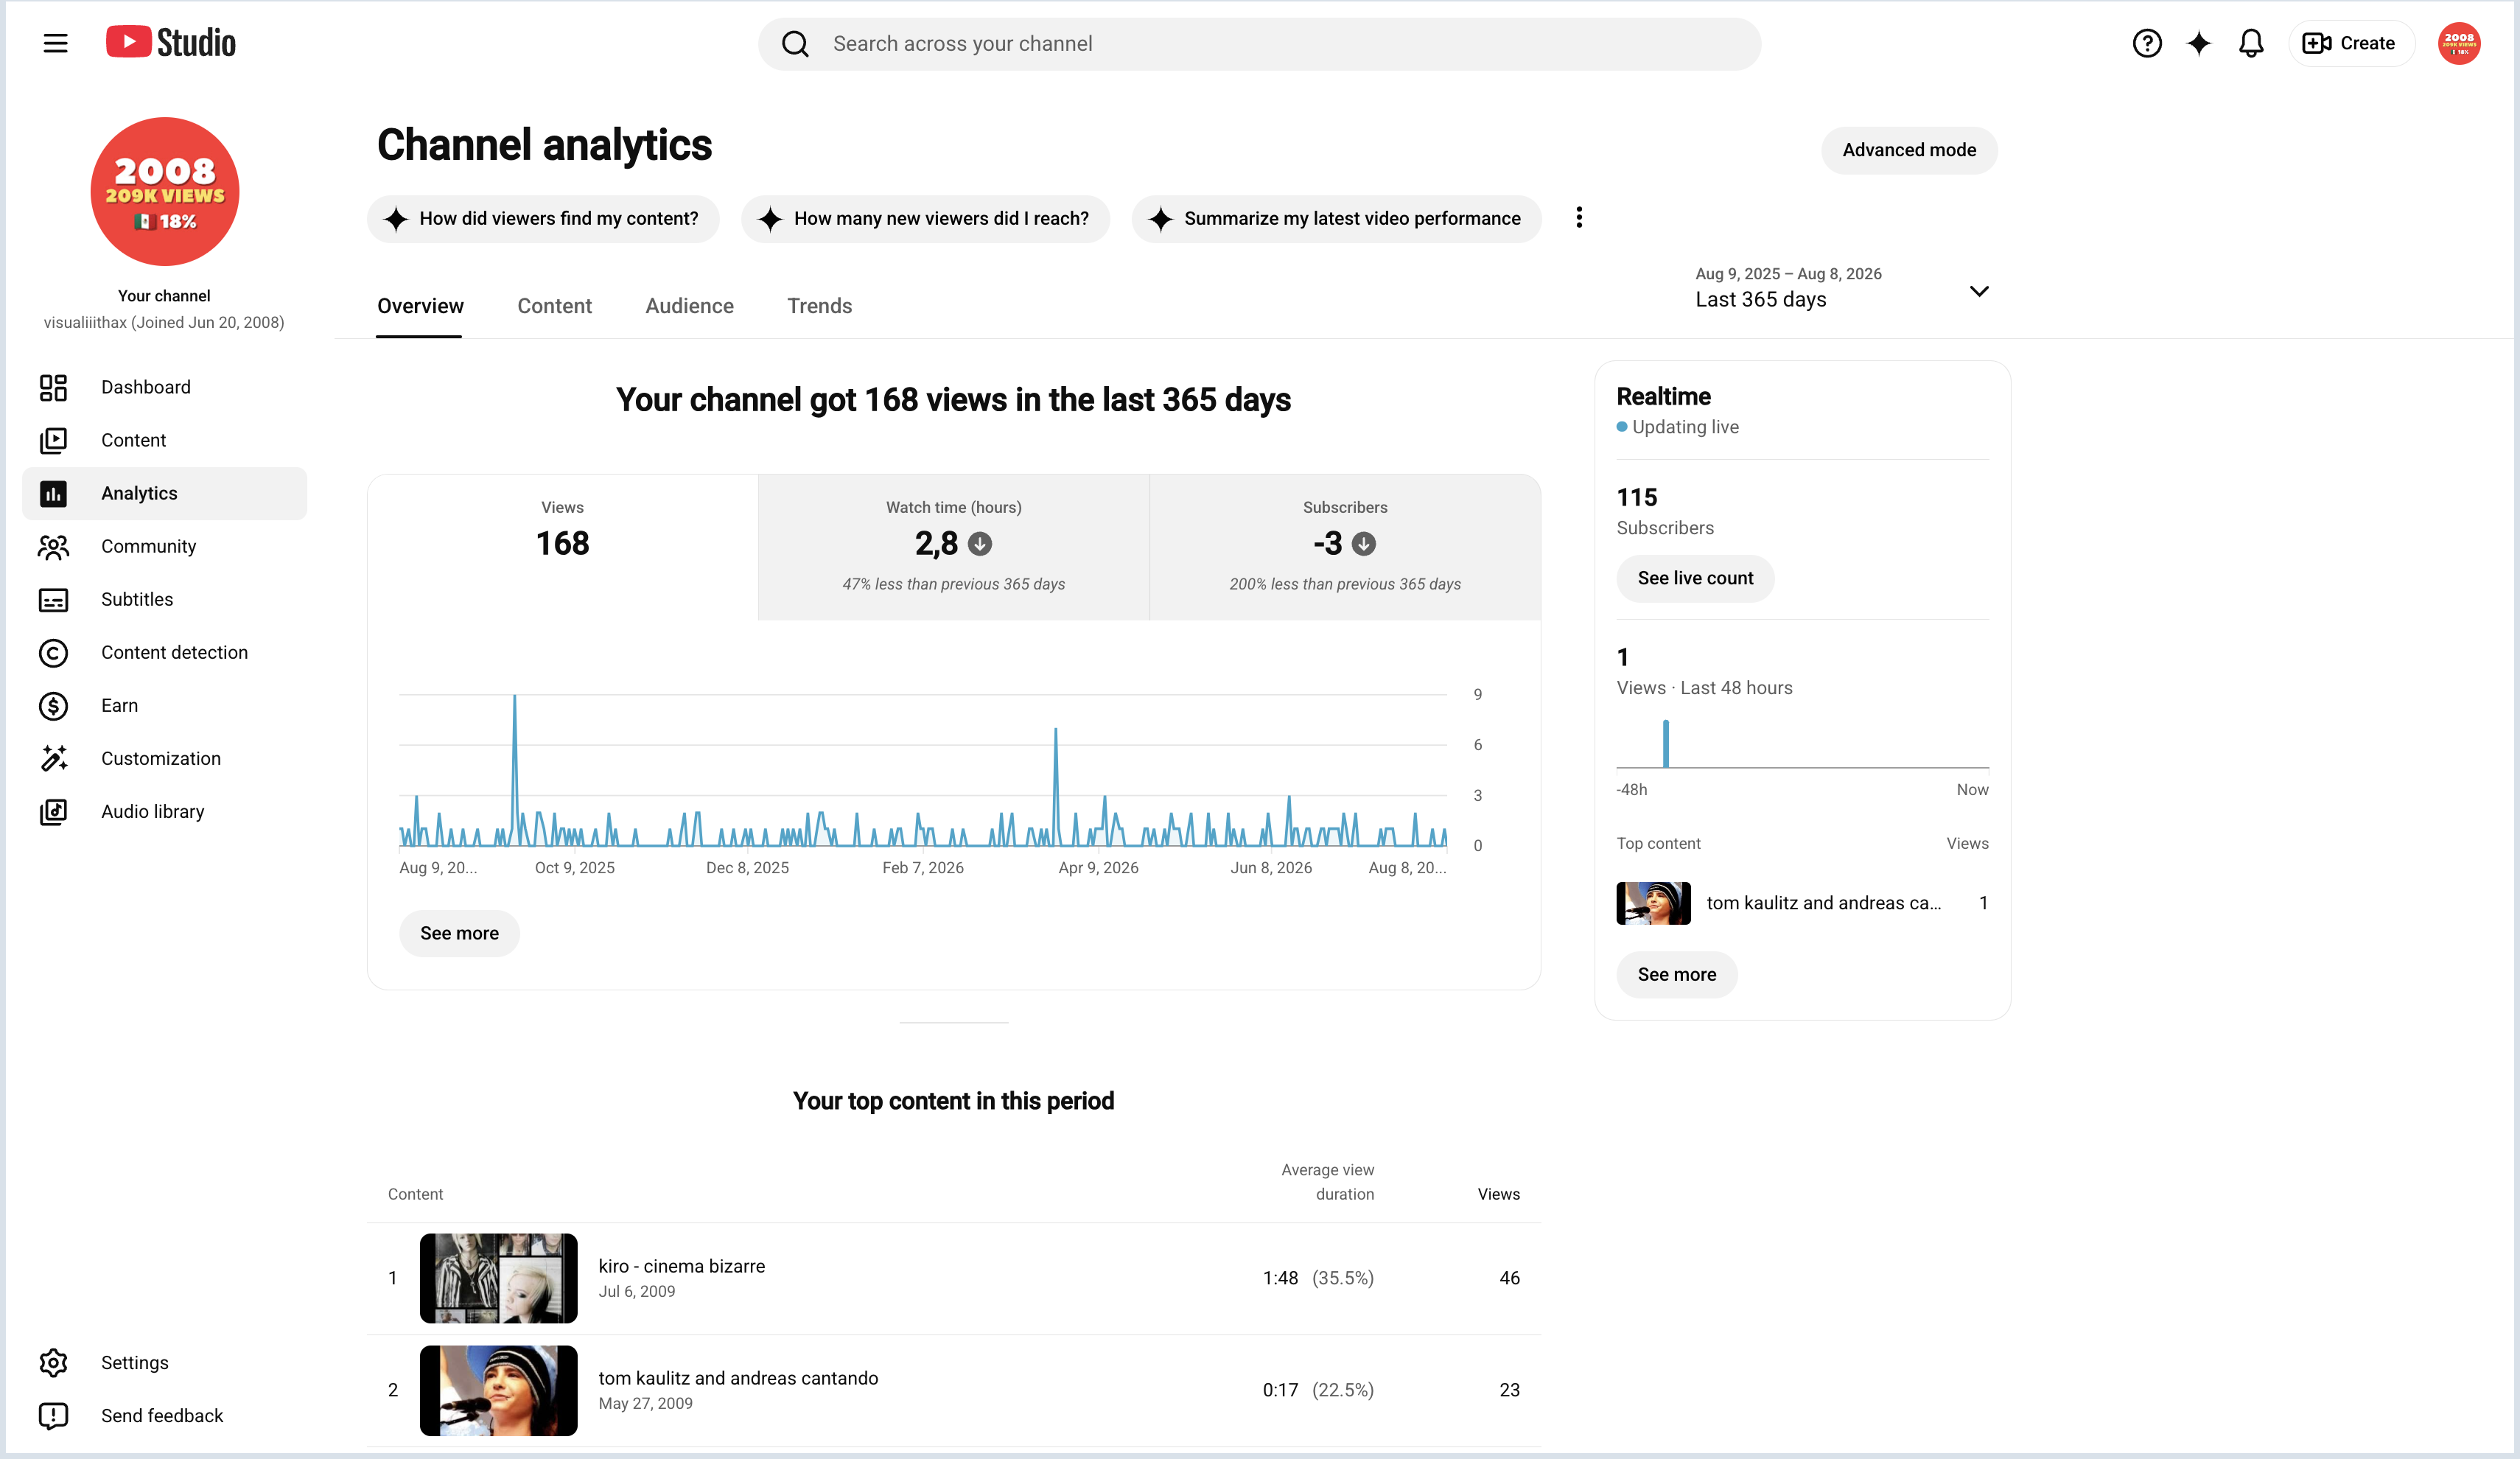Image resolution: width=2520 pixels, height=1459 pixels.
Task: Click the See live count button
Action: (1694, 578)
